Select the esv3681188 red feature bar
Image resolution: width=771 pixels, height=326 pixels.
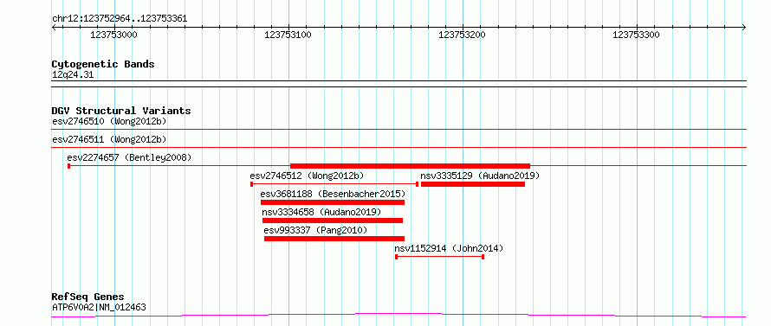[333, 202]
